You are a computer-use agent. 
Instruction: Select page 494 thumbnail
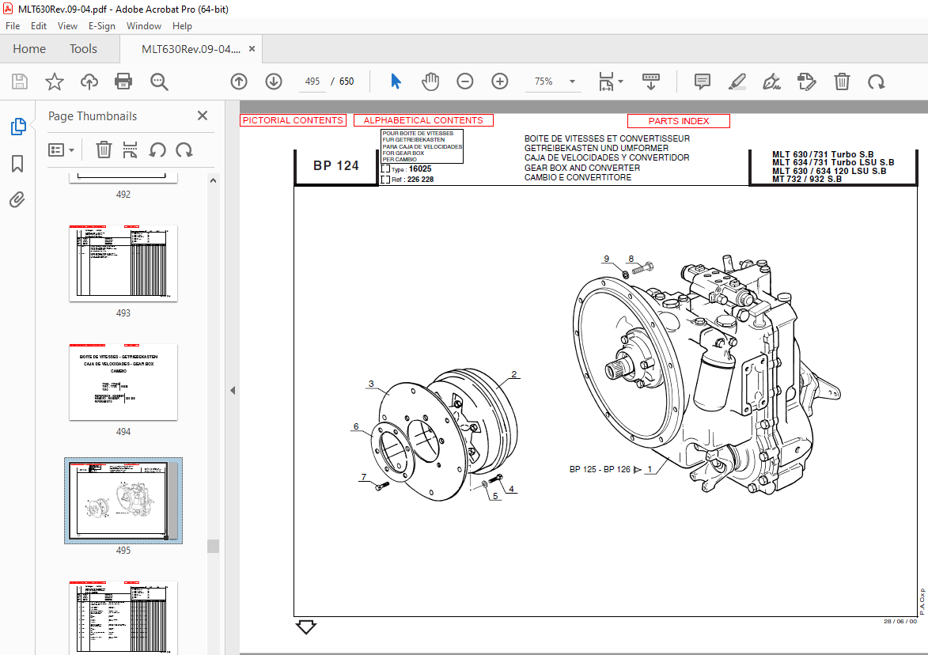point(123,382)
